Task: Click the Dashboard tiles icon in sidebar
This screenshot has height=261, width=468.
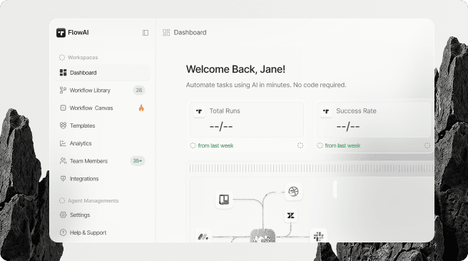Action: coord(63,73)
